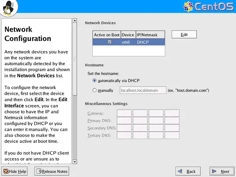Click the last Tertiary DNS octet field
236x177 pixels.
coord(172,135)
